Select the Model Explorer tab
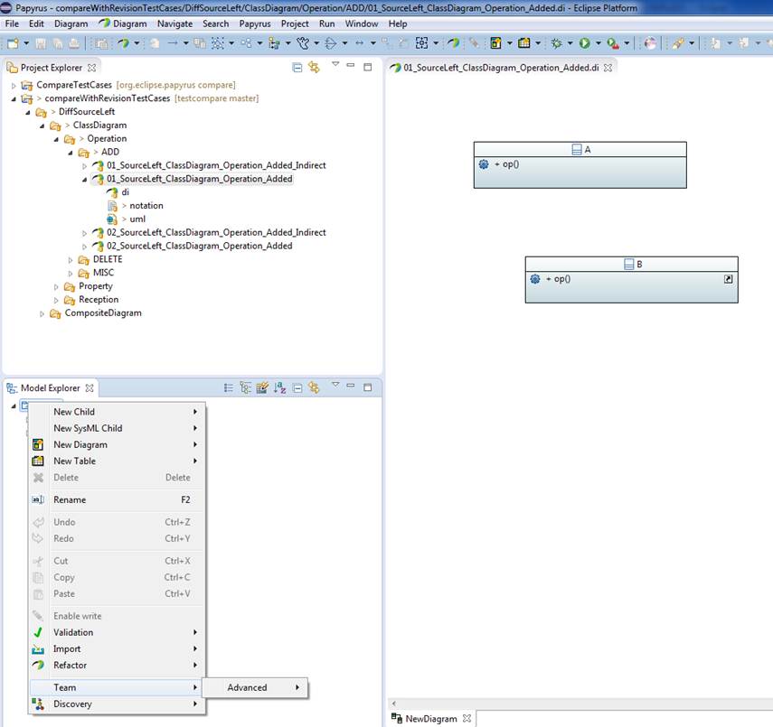This screenshot has width=773, height=727. 50,388
